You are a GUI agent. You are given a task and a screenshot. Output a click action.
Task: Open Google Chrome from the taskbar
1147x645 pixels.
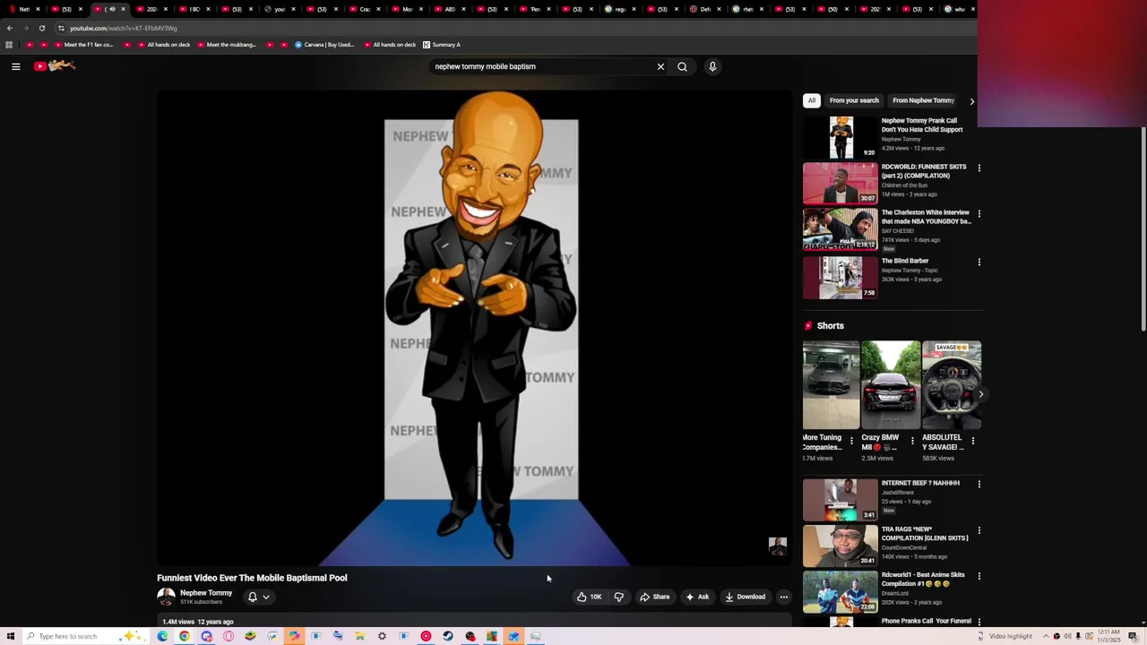[185, 636]
